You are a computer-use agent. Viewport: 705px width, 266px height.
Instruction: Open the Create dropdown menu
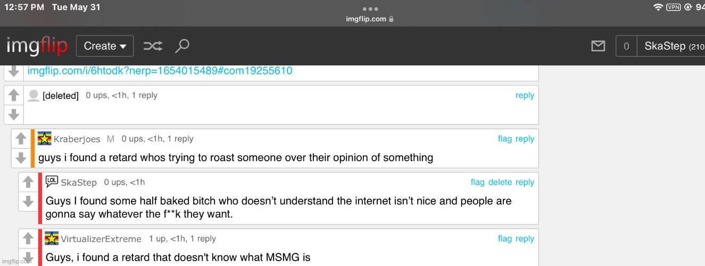point(105,46)
